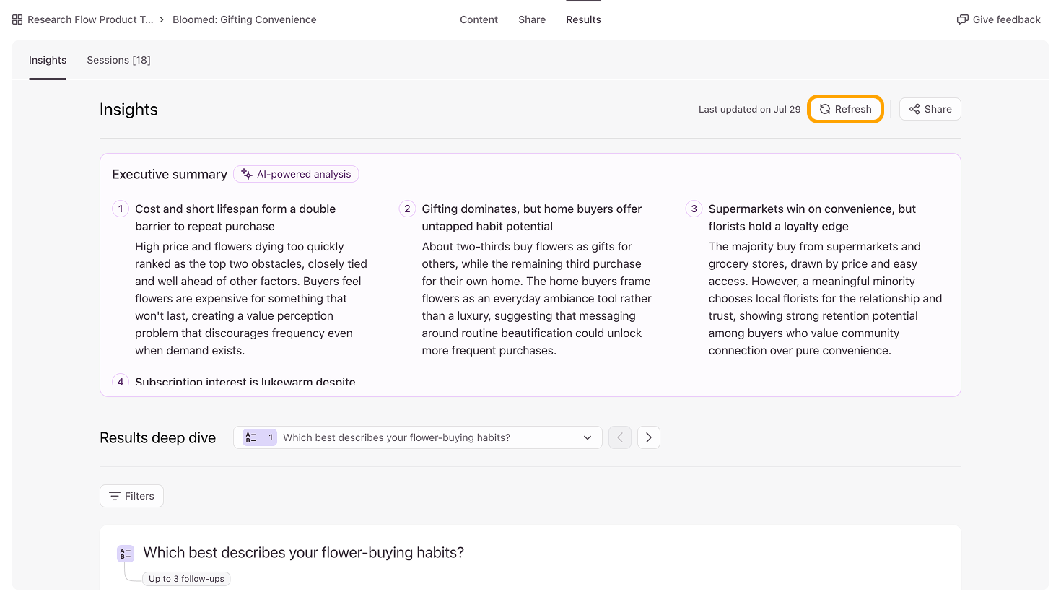Click the Share button beside Refresh
Screen dimensions: 1061x602
coord(930,109)
